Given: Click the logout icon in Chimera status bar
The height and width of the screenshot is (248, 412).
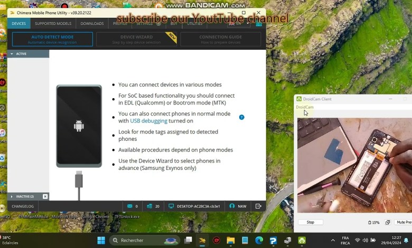Looking at the screenshot, I should tap(258, 206).
